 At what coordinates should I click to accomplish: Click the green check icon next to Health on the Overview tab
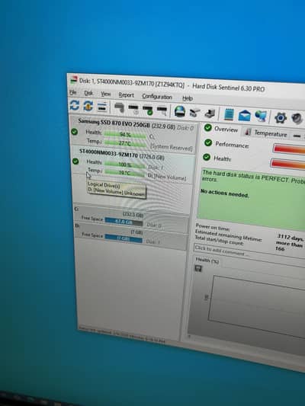pyautogui.click(x=207, y=157)
